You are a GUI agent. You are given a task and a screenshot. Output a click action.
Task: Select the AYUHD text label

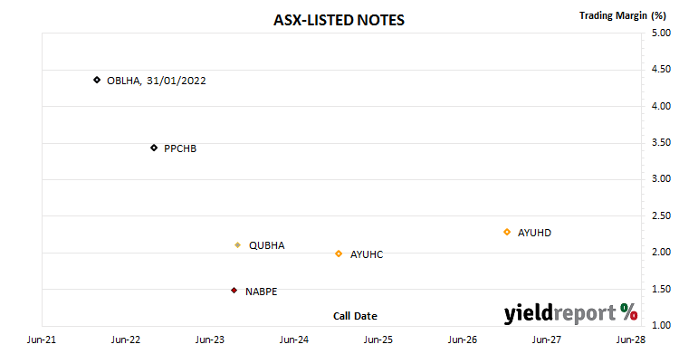tap(534, 233)
